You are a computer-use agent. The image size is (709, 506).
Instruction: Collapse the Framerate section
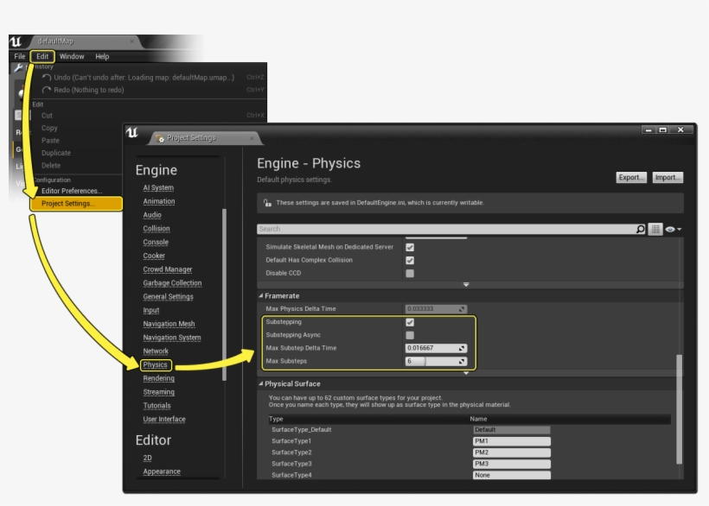pos(262,296)
